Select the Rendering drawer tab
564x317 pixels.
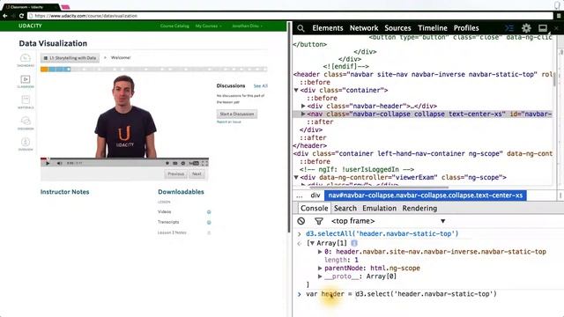[x=419, y=208]
